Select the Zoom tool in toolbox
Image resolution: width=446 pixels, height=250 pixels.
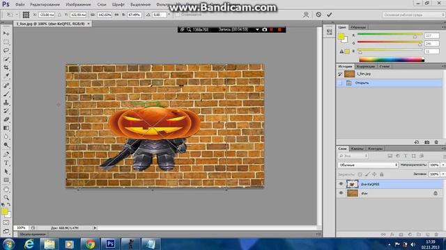tap(6, 197)
